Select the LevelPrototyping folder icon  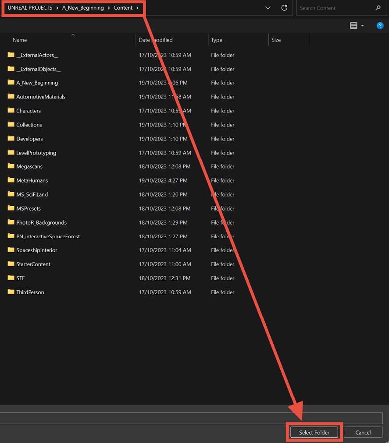point(11,152)
